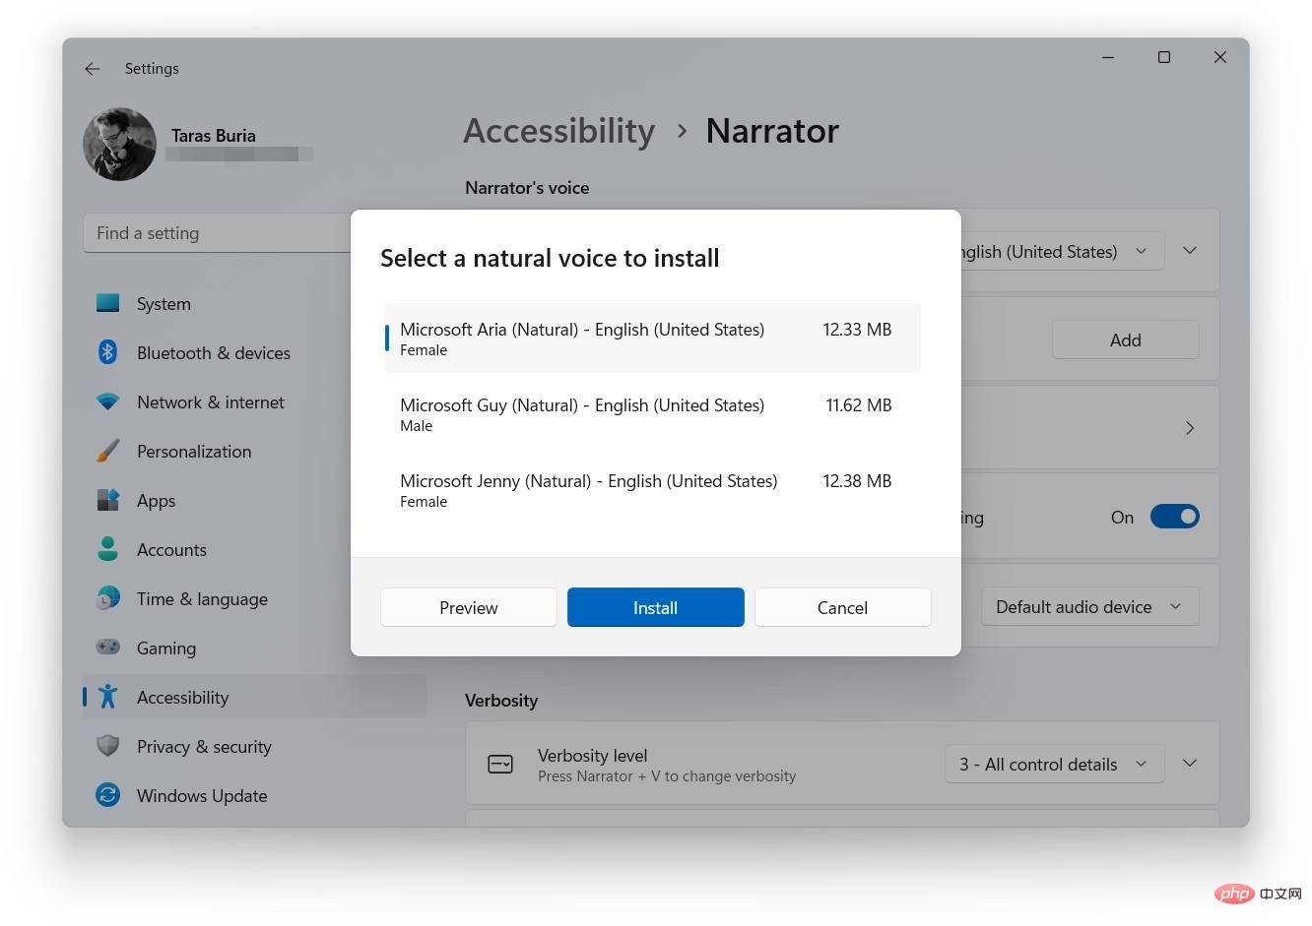Open the Personalization paintbrush icon
Image resolution: width=1312 pixels, height=926 pixels.
[x=108, y=451]
